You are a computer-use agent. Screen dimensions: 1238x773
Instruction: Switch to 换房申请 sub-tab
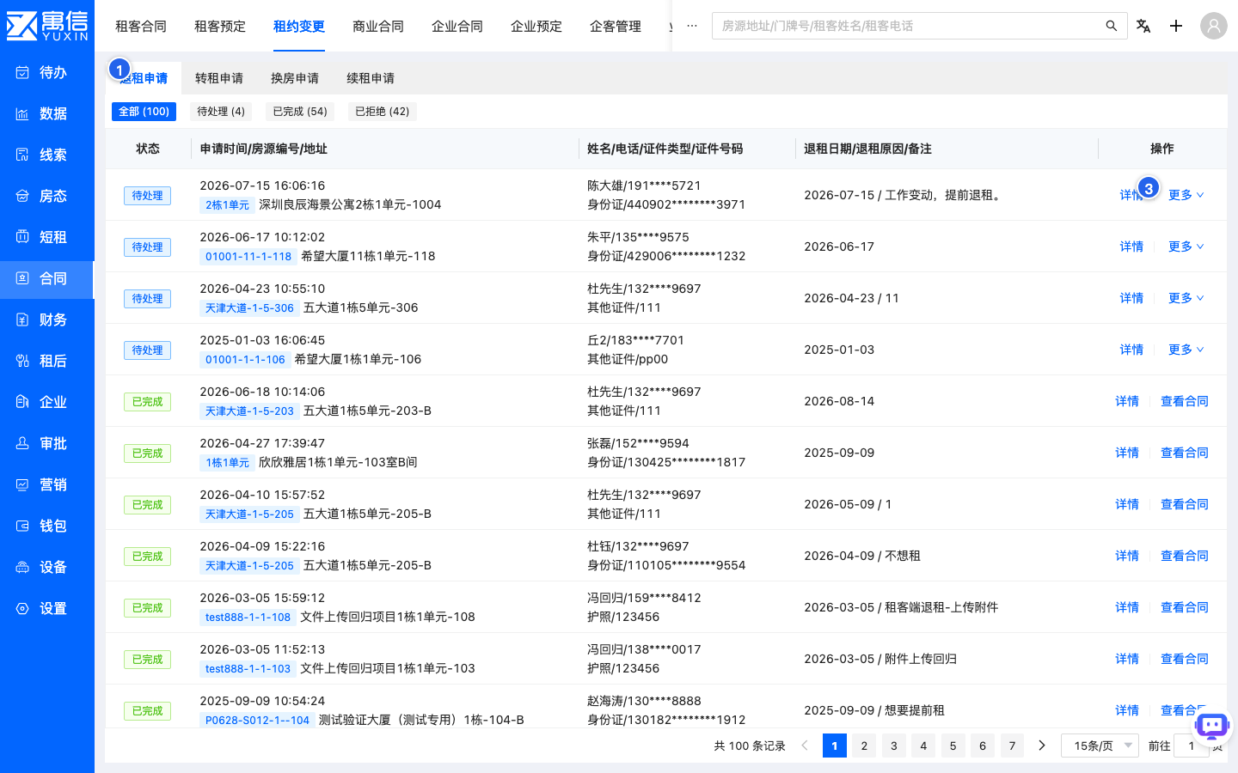tap(295, 78)
